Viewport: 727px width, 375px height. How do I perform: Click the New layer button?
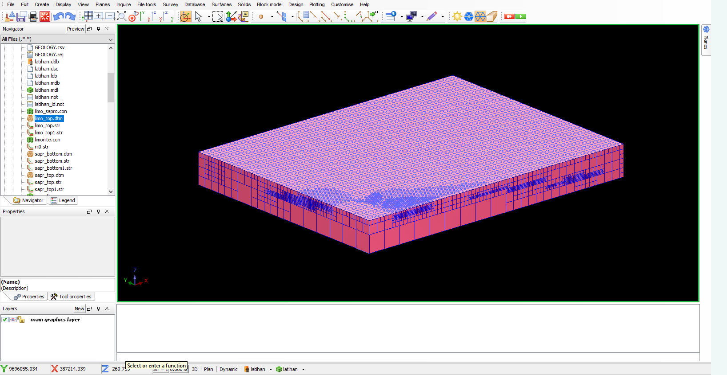pos(79,309)
